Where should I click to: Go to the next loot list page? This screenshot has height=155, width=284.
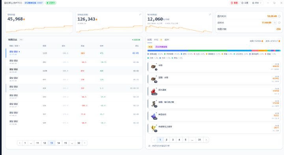tap(206, 140)
